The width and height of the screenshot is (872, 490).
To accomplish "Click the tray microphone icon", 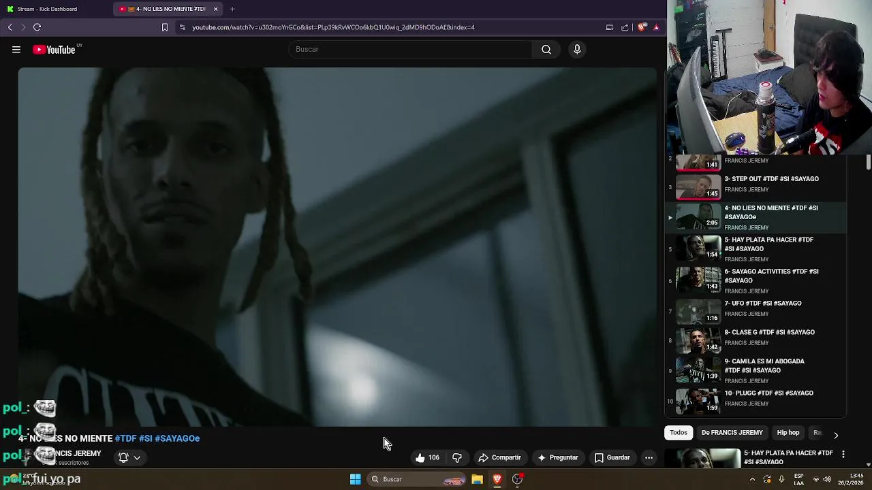I will point(781,479).
